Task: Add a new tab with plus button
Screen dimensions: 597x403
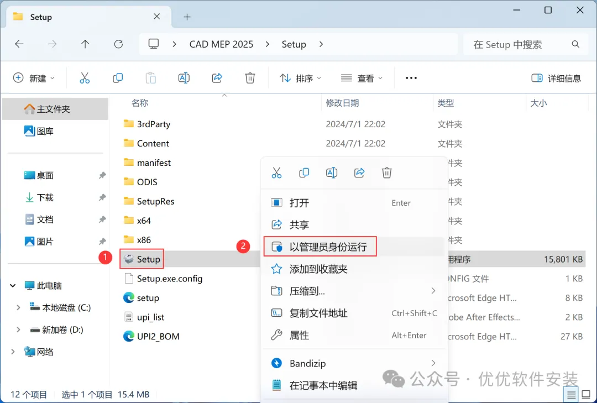Action: point(187,17)
